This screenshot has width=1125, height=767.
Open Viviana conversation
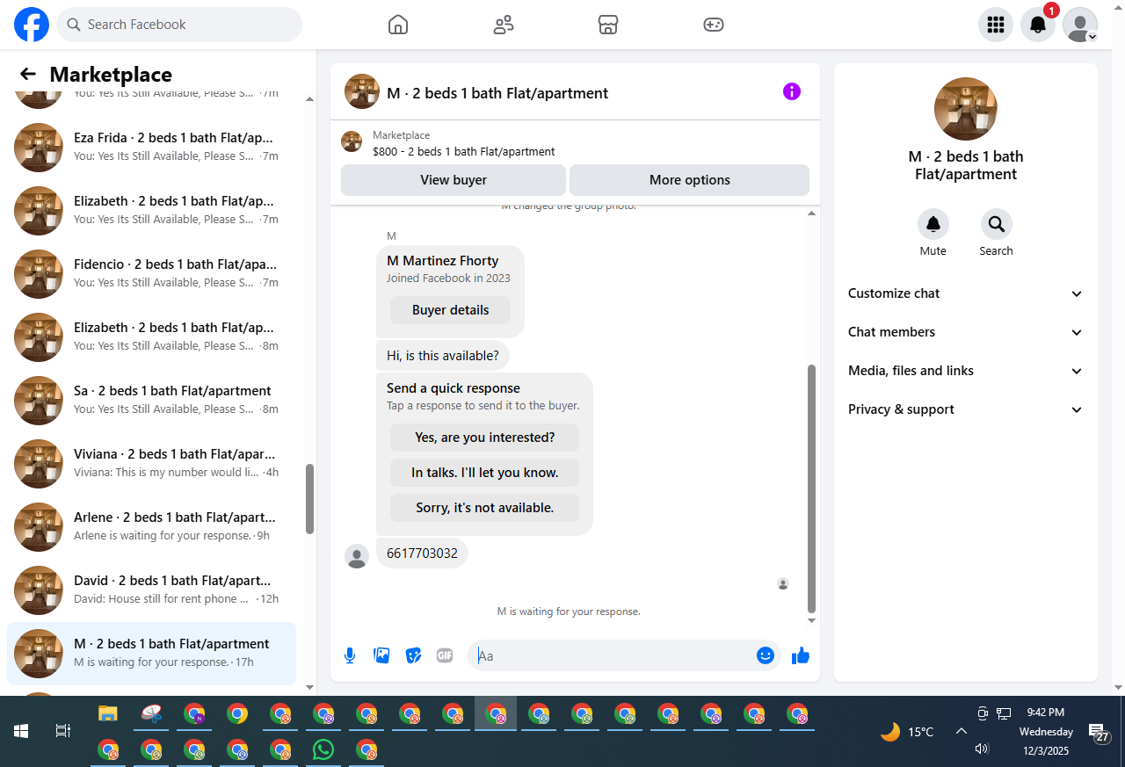[x=151, y=464]
